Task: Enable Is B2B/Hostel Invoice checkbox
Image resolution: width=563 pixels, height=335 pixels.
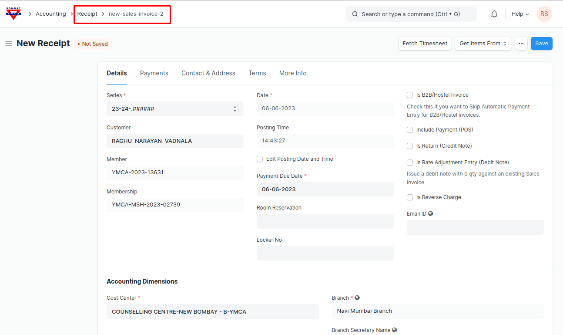Action: [x=410, y=95]
